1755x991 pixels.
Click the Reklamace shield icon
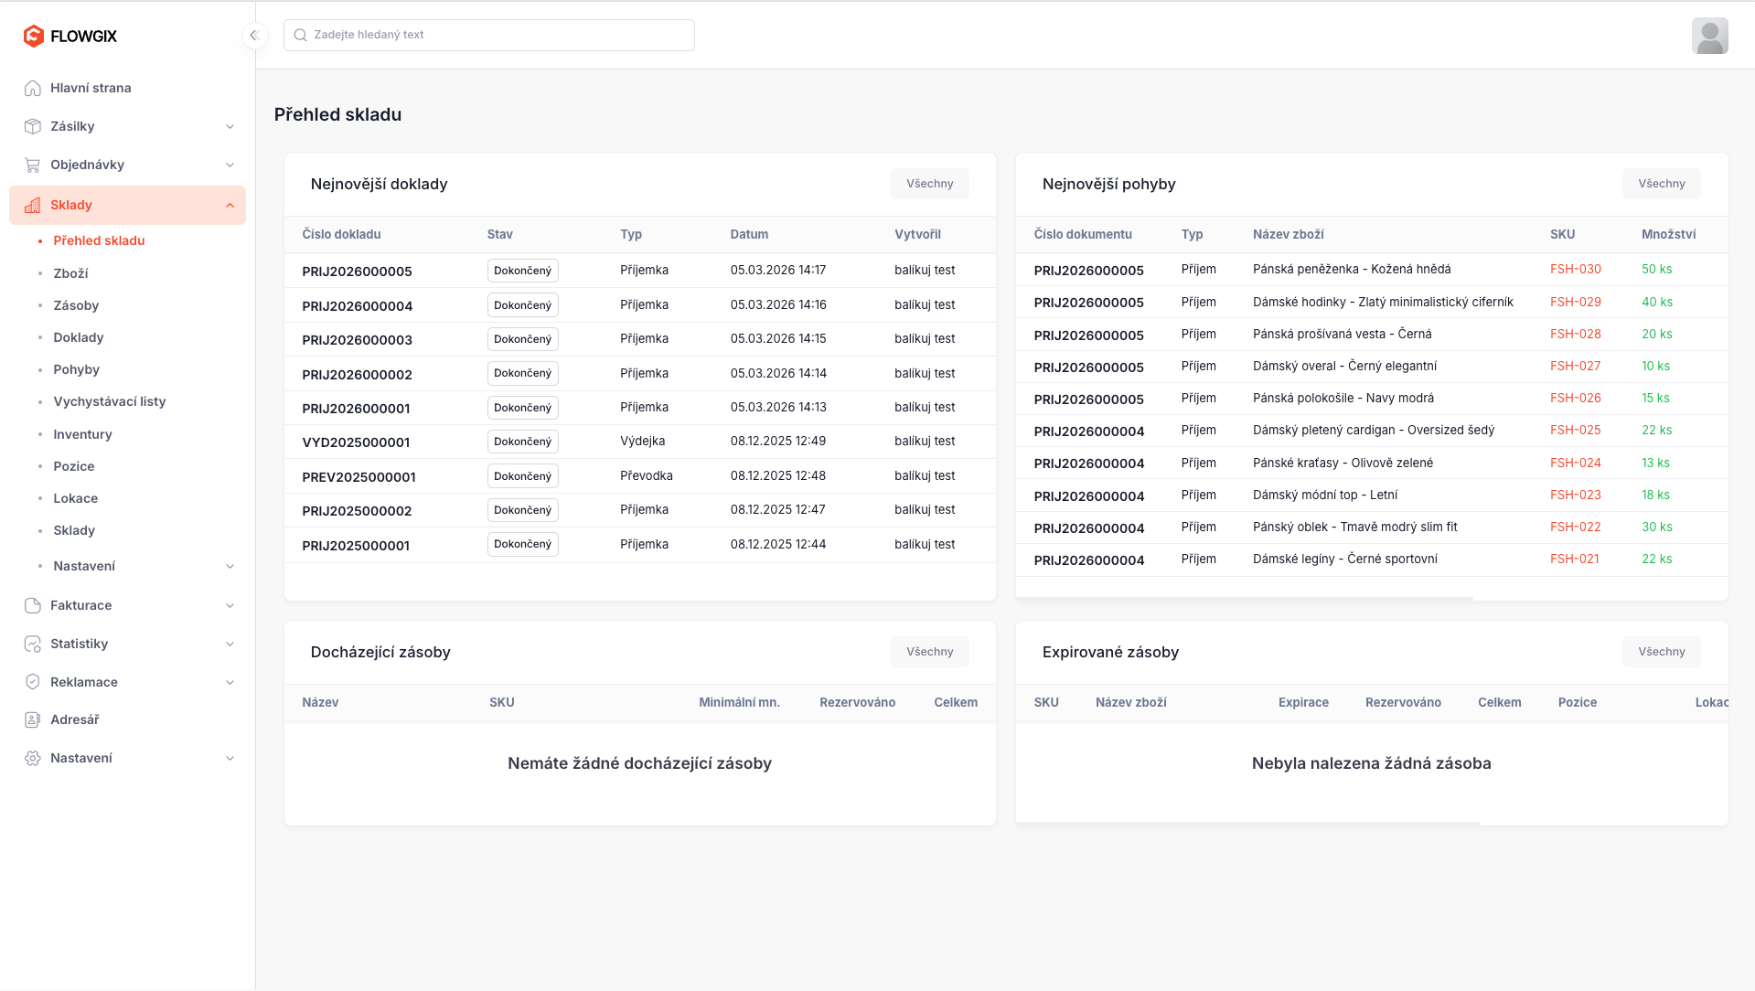tap(33, 682)
